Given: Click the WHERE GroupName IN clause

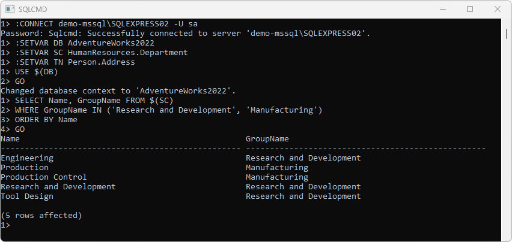Looking at the screenshot, I should [x=162, y=110].
